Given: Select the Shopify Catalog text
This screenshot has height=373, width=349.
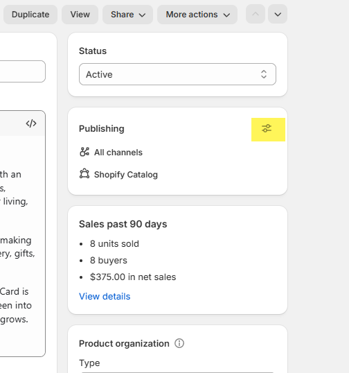Looking at the screenshot, I should click(126, 175).
